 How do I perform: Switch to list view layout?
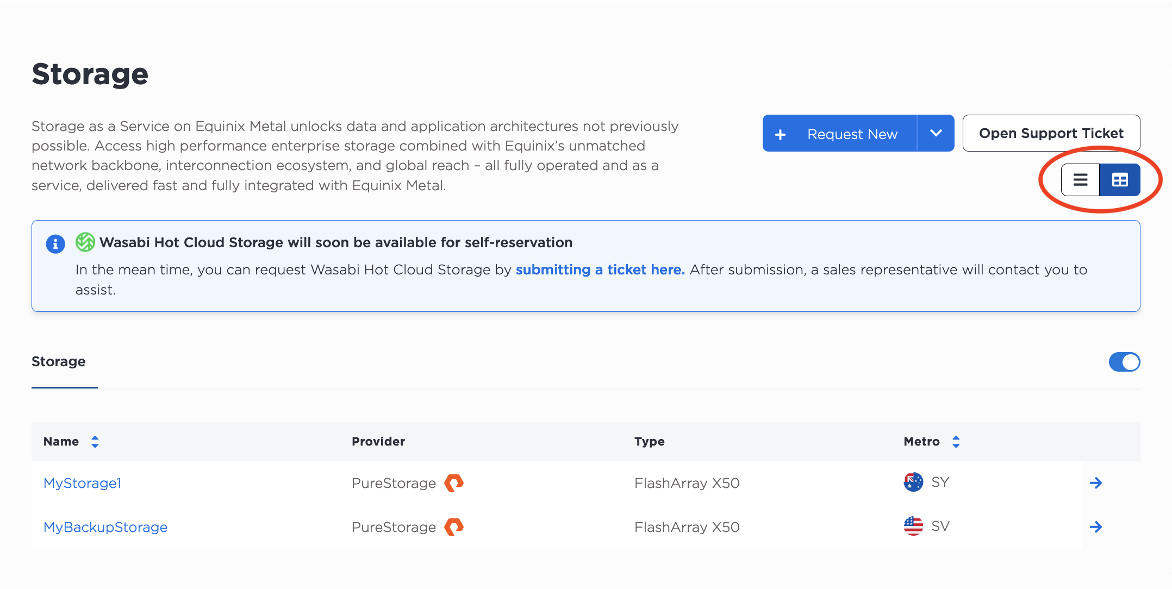coord(1080,180)
